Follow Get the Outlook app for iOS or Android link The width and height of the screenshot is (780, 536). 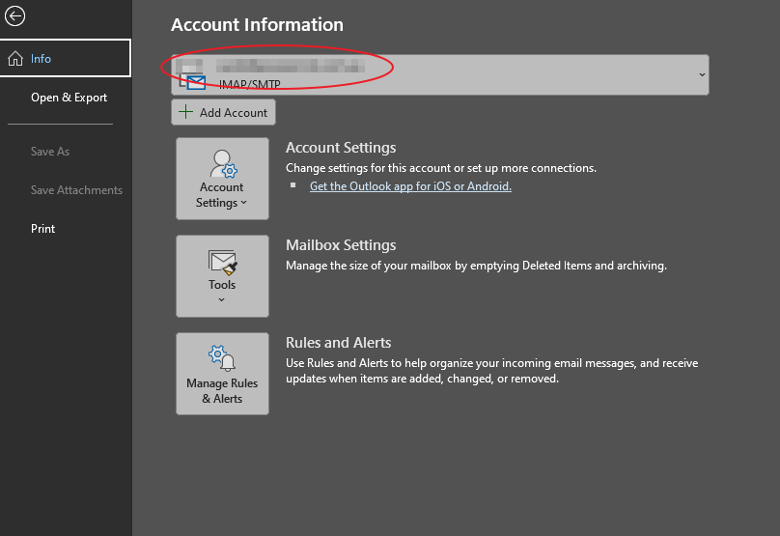[x=410, y=186]
